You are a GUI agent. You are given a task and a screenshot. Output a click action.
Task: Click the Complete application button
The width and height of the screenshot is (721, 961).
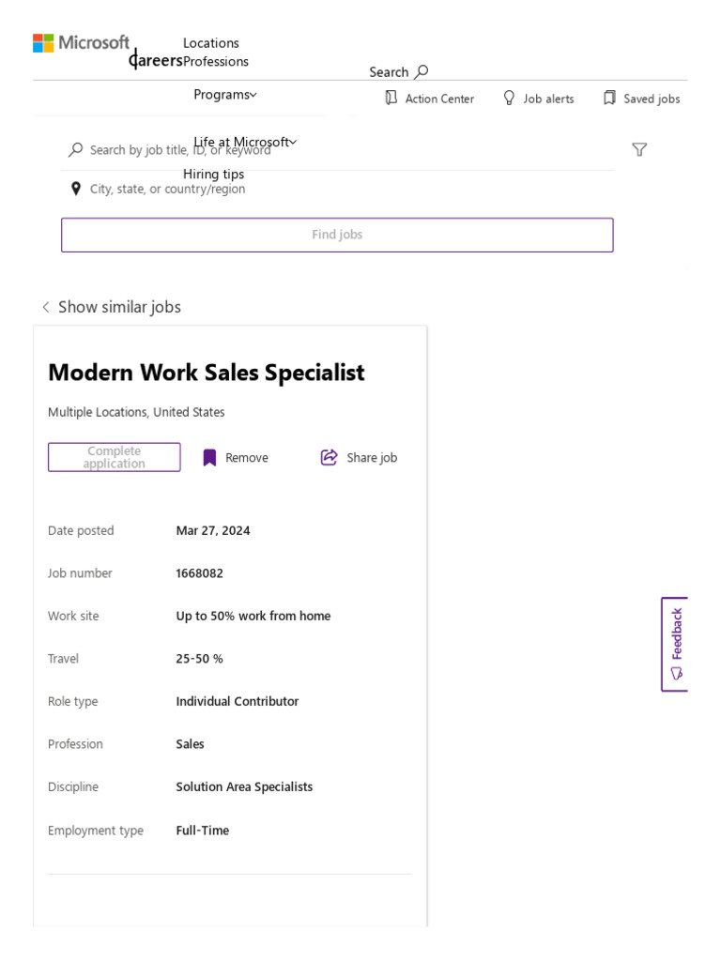(115, 457)
